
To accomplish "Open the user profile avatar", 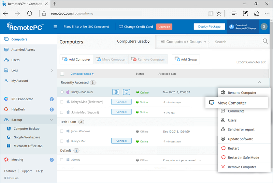I will click(x=264, y=27).
